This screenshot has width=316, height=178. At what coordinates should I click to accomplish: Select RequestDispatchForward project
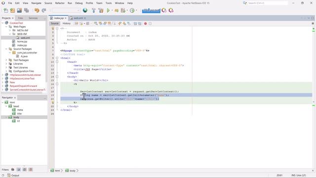click(x=23, y=86)
